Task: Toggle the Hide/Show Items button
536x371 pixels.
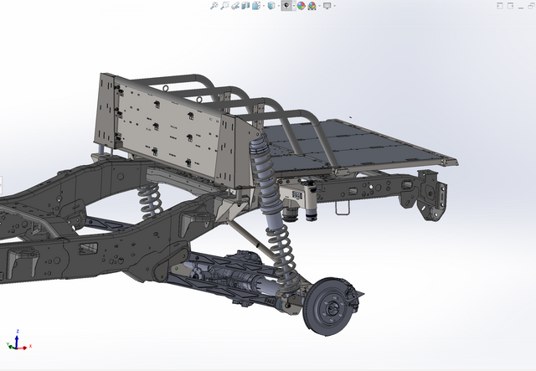Action: pos(286,5)
